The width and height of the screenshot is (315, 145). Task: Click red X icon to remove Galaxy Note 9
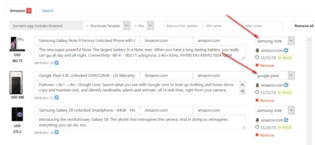click(257, 65)
